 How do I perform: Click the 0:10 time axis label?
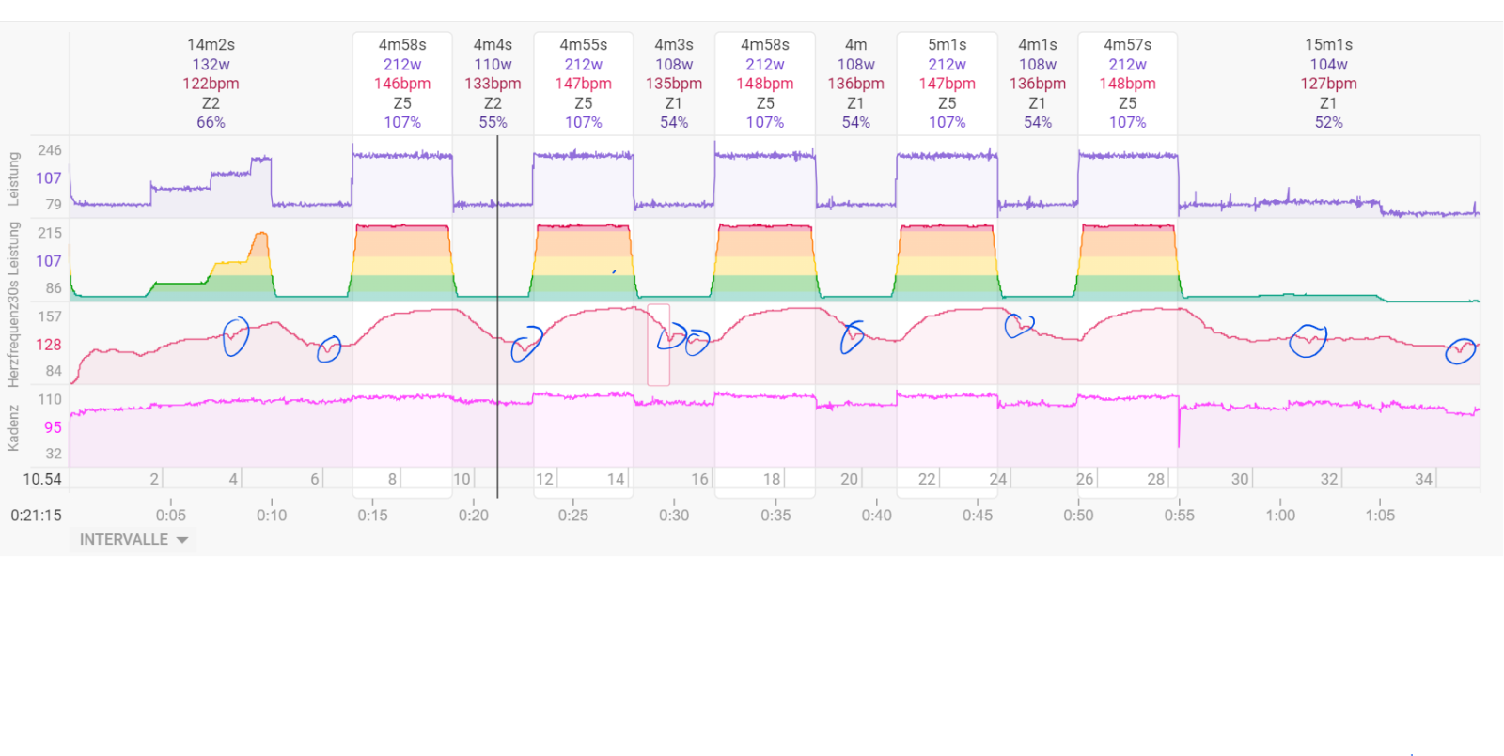click(x=272, y=516)
